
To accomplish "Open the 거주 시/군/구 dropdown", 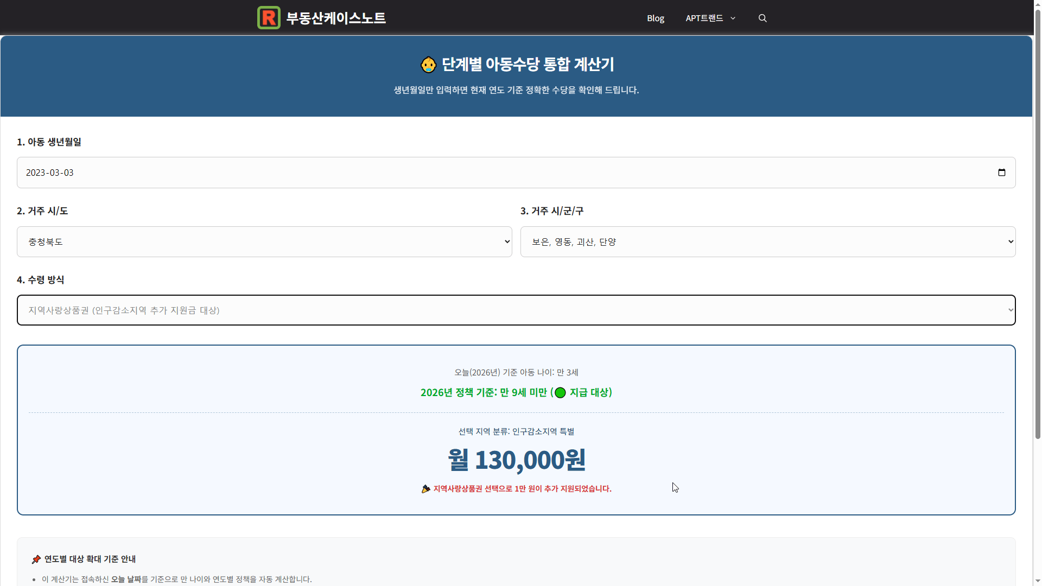I will click(767, 241).
